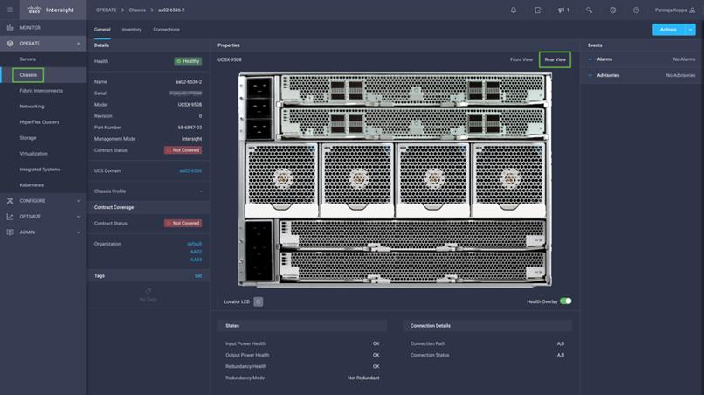Image resolution: width=704 pixels, height=395 pixels.
Task: Switch to Front View of chassis
Action: pos(521,59)
